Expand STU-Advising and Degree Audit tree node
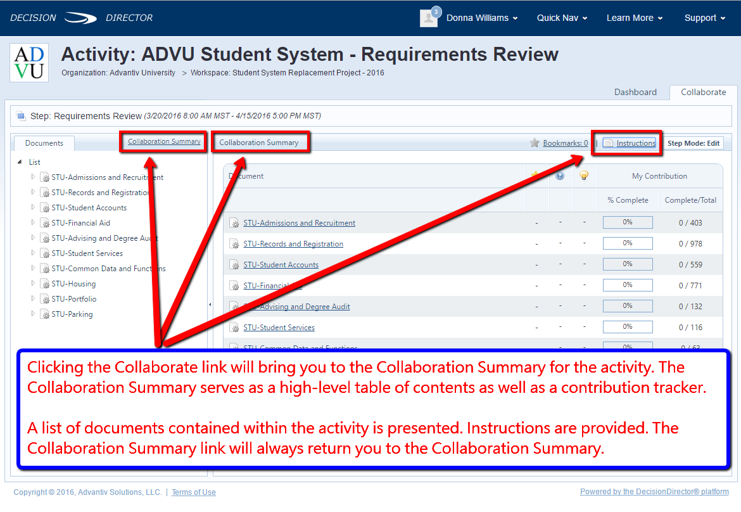741x512 pixels. (33, 238)
